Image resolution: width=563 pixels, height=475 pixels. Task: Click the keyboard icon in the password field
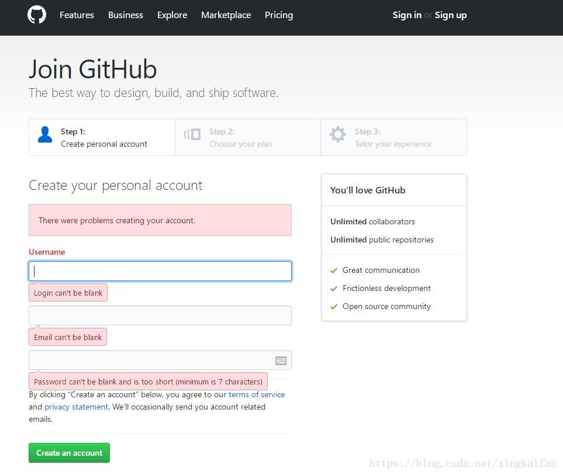click(x=280, y=360)
